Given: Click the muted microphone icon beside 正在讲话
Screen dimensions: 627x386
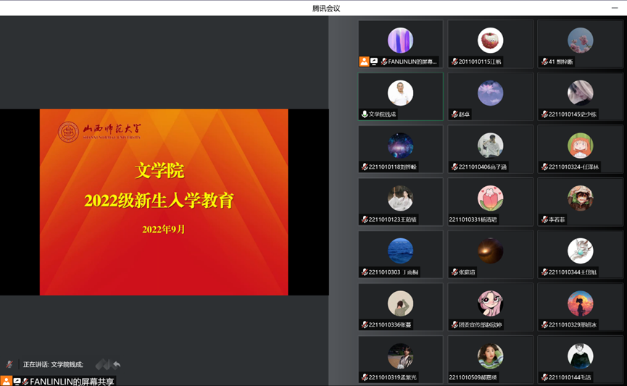Looking at the screenshot, I should tap(9, 364).
